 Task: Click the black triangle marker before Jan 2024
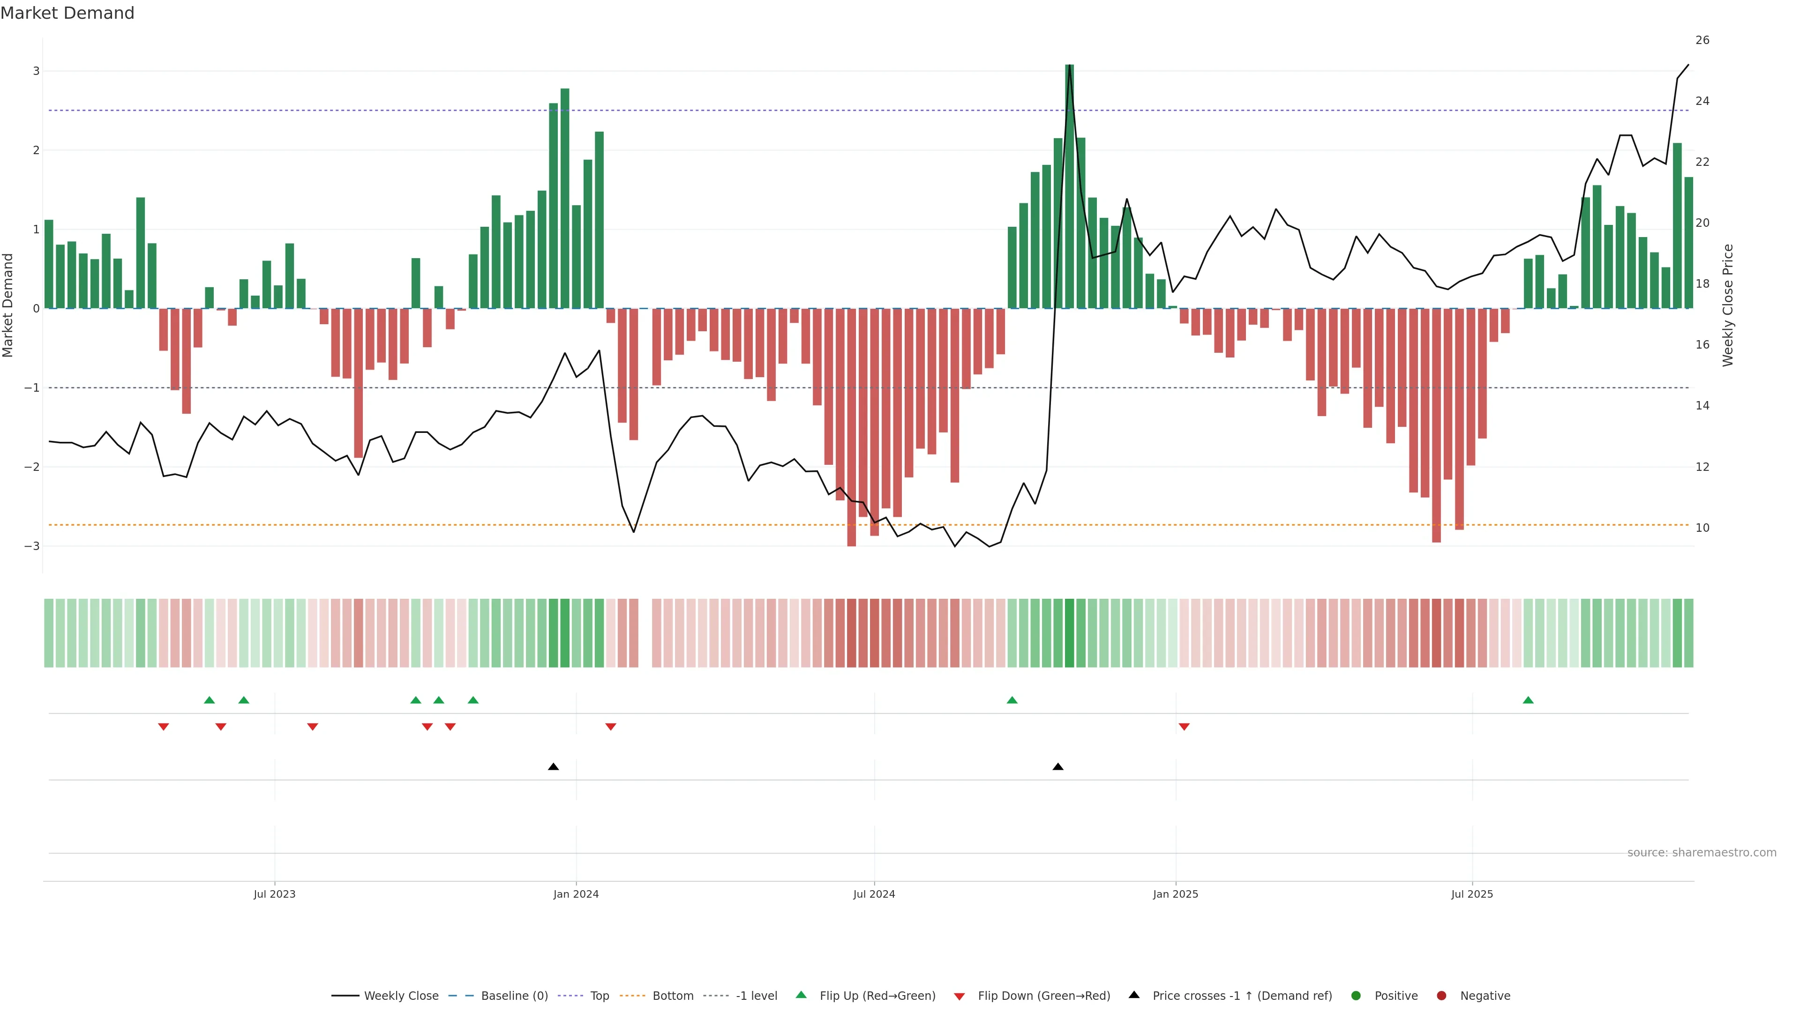click(x=554, y=767)
